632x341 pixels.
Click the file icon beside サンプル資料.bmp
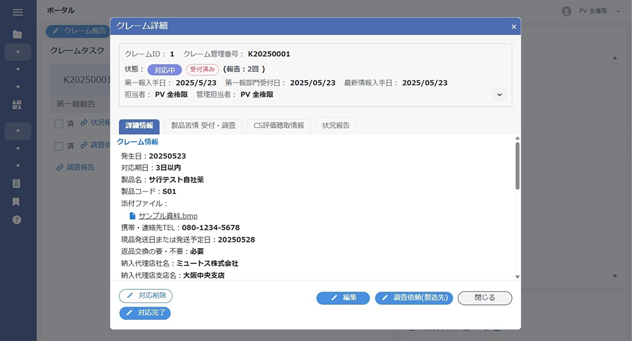132,216
